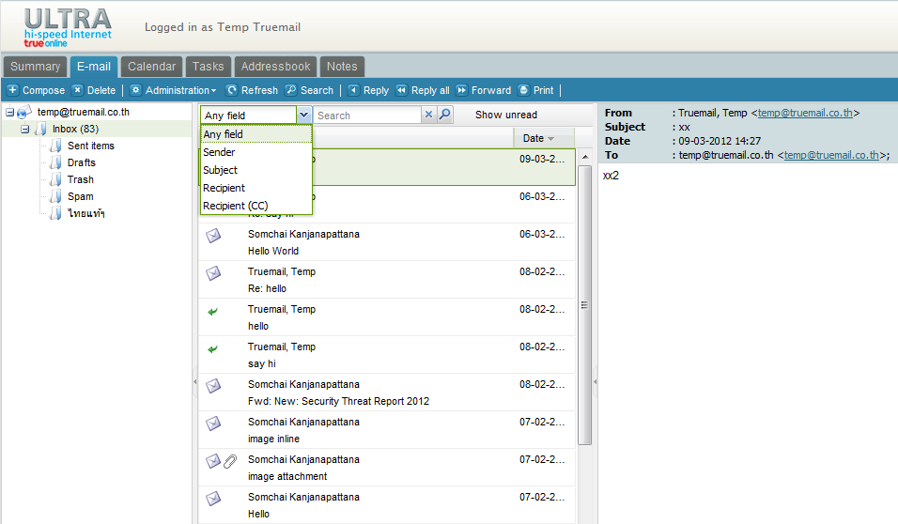The image size is (898, 524).
Task: Switch to the Notes tab
Action: [342, 67]
